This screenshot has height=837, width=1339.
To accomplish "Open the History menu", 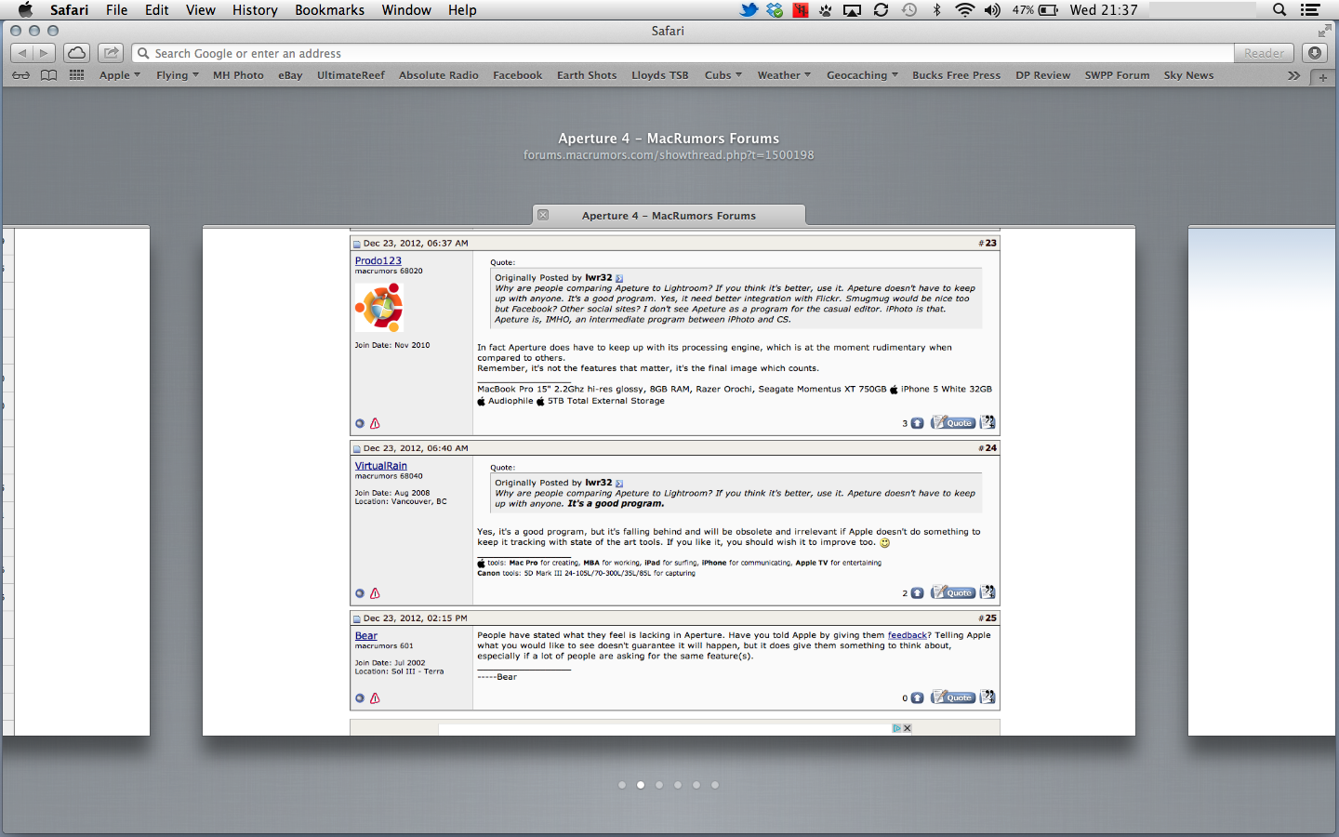I will coord(255,10).
